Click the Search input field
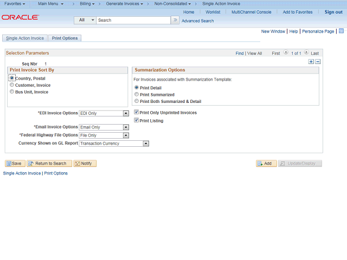Viewport: 347px width, 260px height. (x=133, y=20)
